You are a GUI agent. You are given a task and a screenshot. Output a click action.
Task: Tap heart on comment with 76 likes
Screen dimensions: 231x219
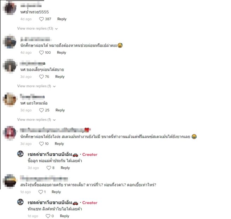coord(42,77)
